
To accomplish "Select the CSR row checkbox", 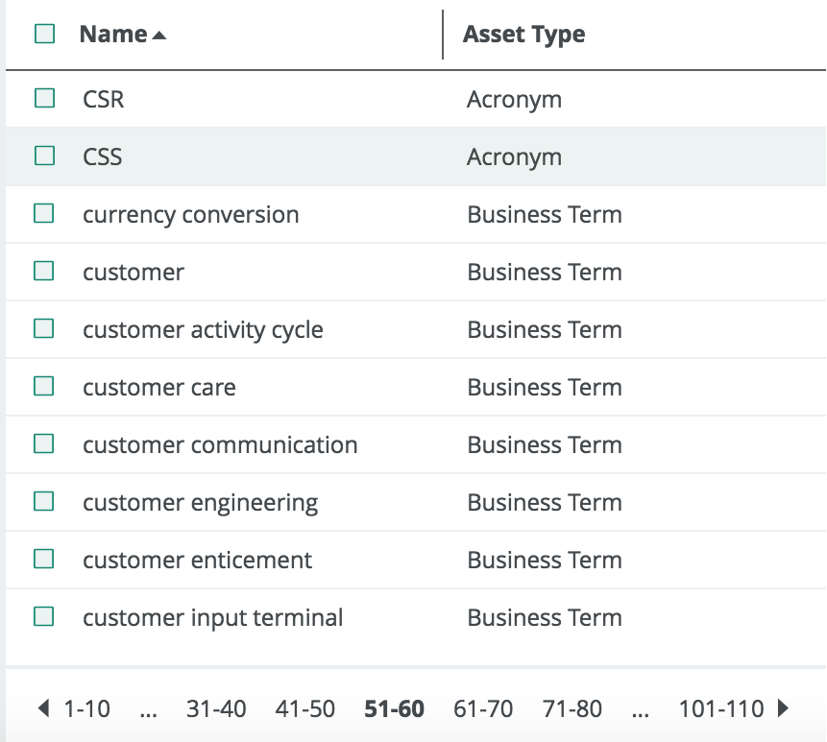I will click(44, 99).
